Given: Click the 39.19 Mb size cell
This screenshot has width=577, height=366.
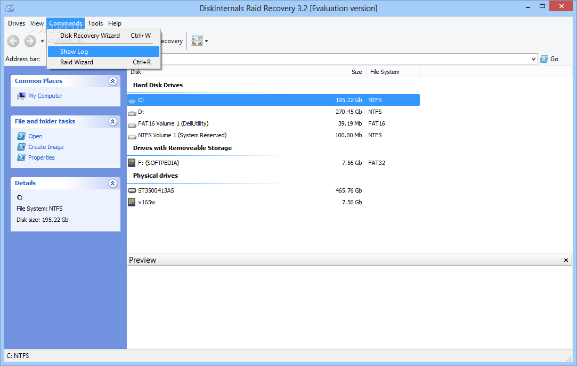Looking at the screenshot, I should tap(350, 123).
